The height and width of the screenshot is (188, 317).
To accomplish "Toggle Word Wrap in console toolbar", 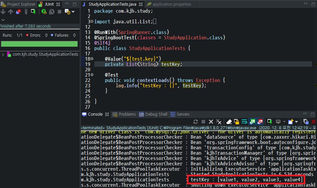I will (x=244, y=122).
